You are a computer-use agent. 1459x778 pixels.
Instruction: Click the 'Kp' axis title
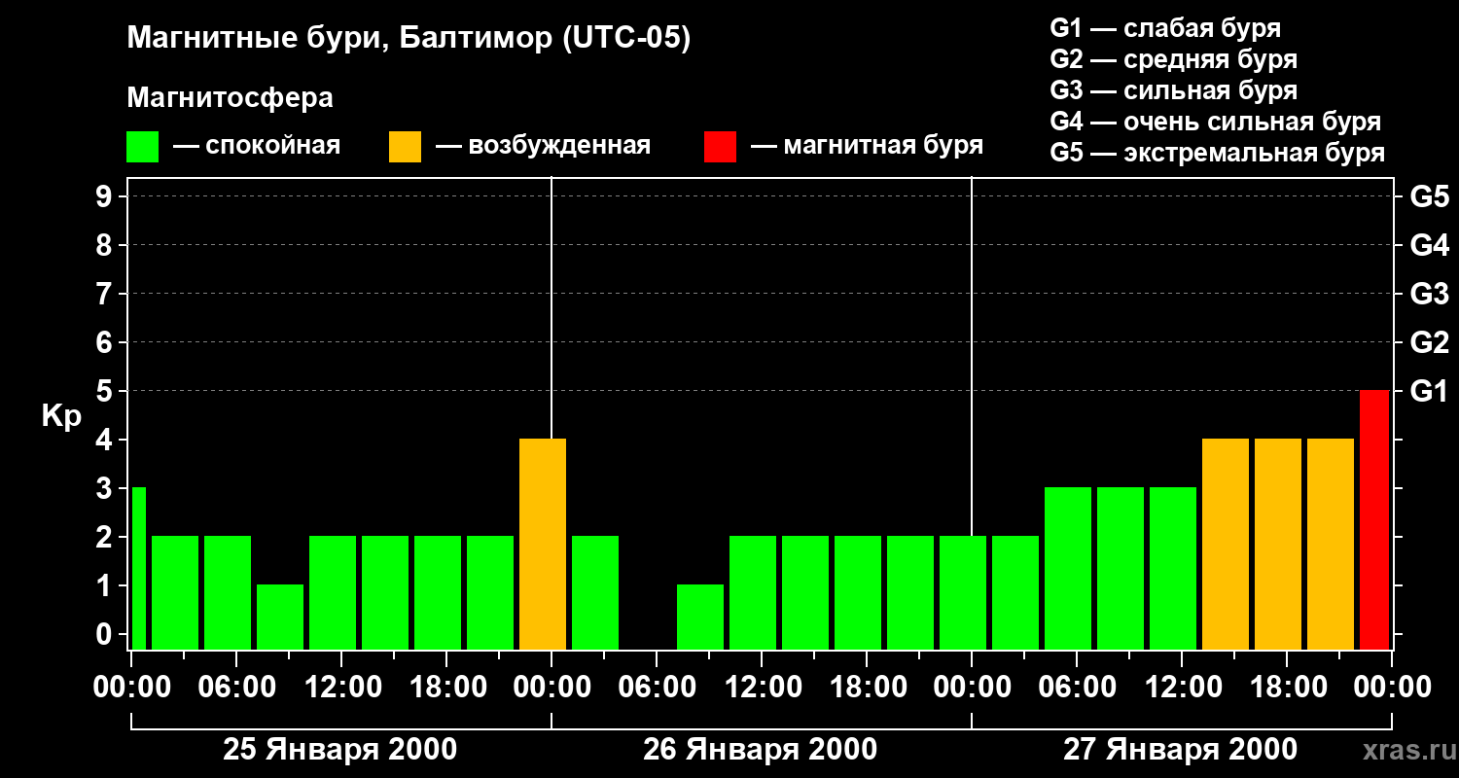pyautogui.click(x=61, y=416)
